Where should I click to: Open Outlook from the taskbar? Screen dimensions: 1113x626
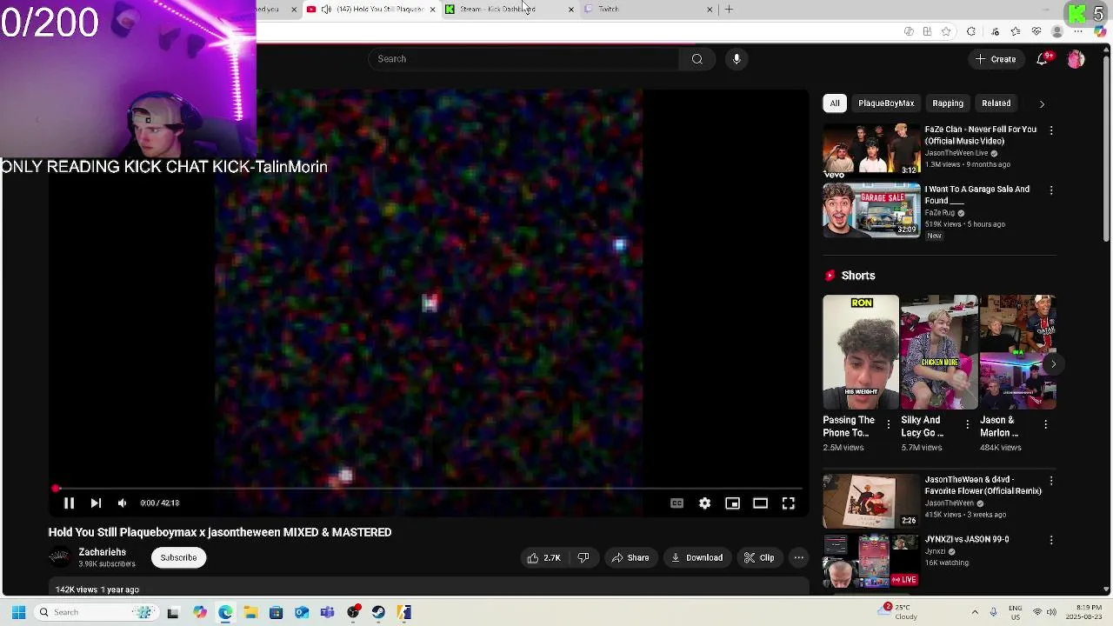pyautogui.click(x=302, y=612)
